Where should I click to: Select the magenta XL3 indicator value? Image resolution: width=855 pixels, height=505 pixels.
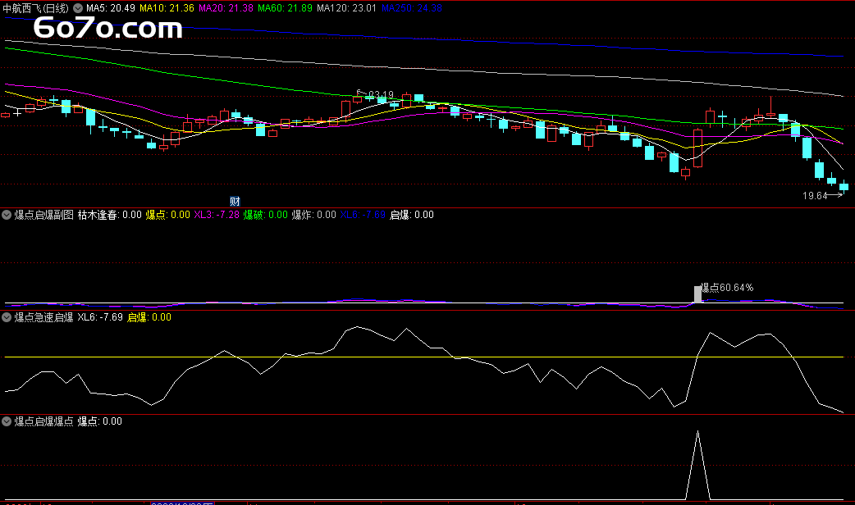[x=216, y=215]
